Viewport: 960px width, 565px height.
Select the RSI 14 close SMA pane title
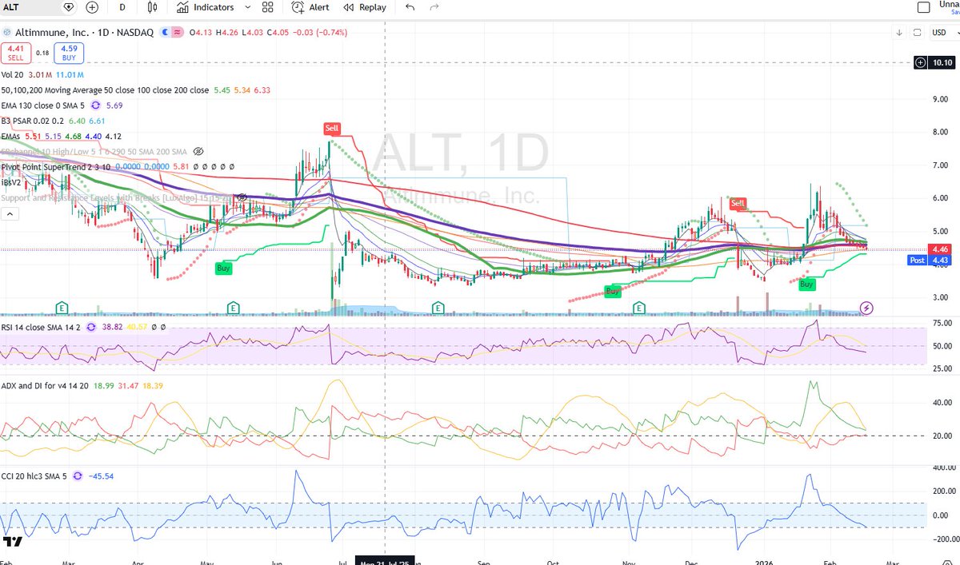(40, 327)
